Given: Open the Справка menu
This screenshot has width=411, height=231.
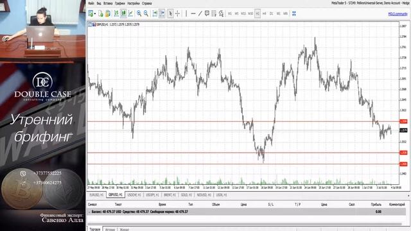Looking at the screenshot, I should [147, 3].
